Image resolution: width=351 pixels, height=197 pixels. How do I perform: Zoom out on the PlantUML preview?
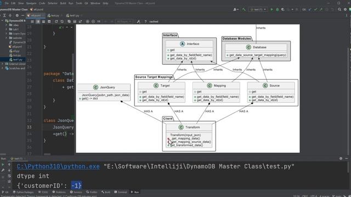point(93,21)
